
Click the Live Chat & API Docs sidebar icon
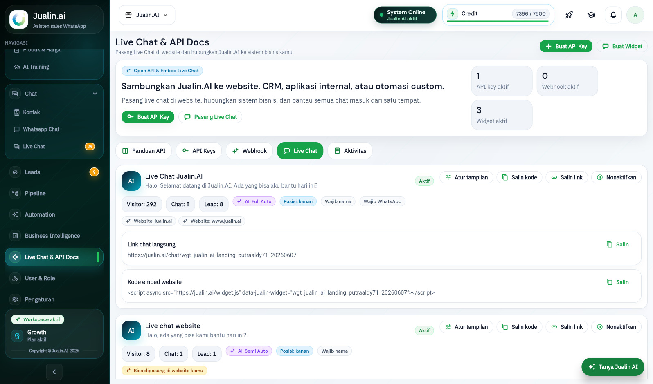tap(15, 257)
